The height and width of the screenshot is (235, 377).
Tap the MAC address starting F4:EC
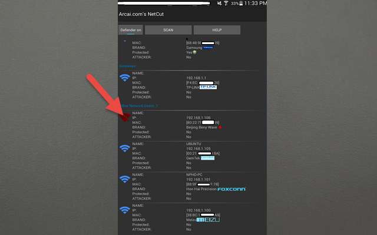pos(203,83)
